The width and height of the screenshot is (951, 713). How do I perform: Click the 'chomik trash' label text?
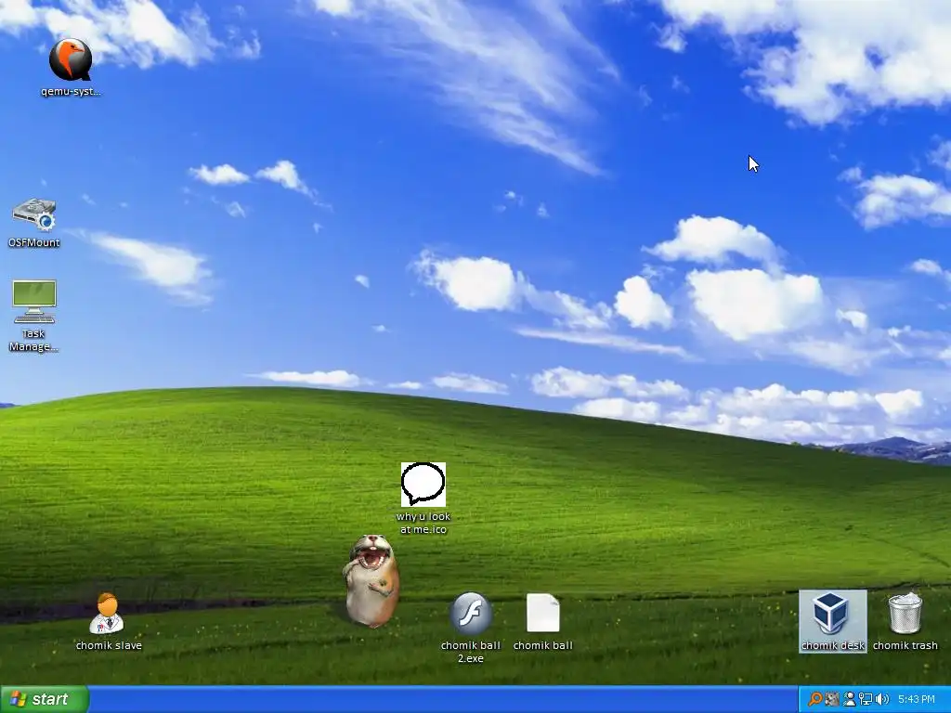[905, 645]
